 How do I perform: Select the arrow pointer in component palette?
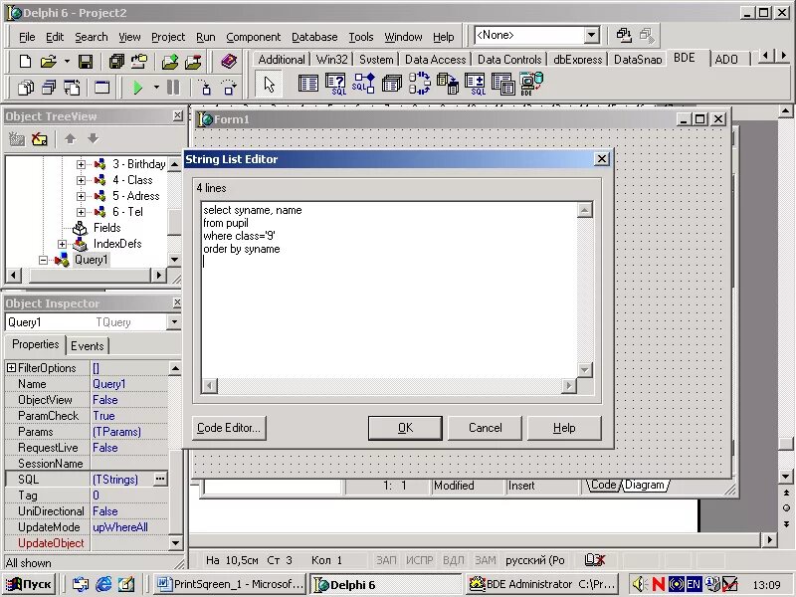pyautogui.click(x=269, y=84)
